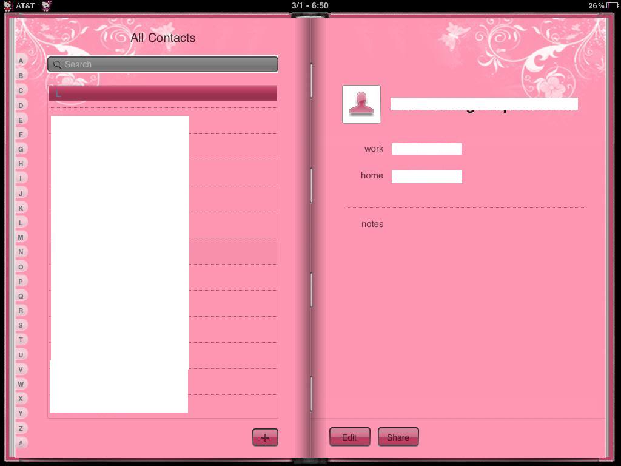621x466 pixels.
Task: Jump to letter D in the index
Action: click(21, 105)
